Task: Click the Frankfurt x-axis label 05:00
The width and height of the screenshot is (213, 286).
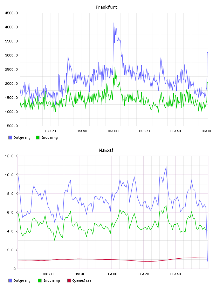Action: coord(113,131)
